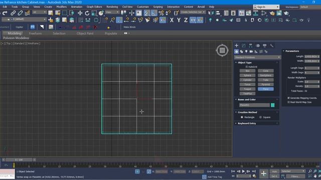Click the Play Animation button

pyautogui.click(x=243, y=171)
